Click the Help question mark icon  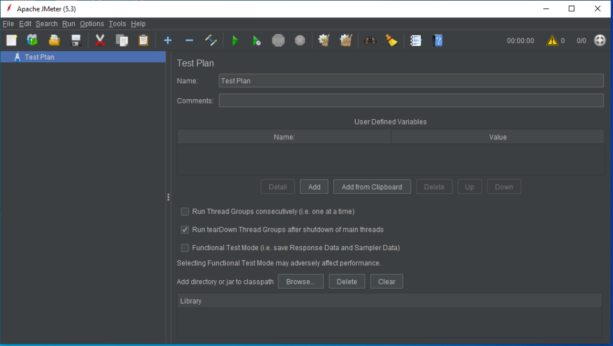point(438,40)
